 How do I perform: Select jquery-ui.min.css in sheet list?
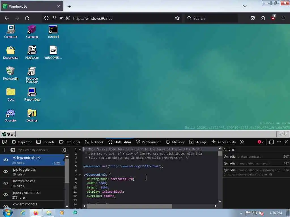click(32, 195)
